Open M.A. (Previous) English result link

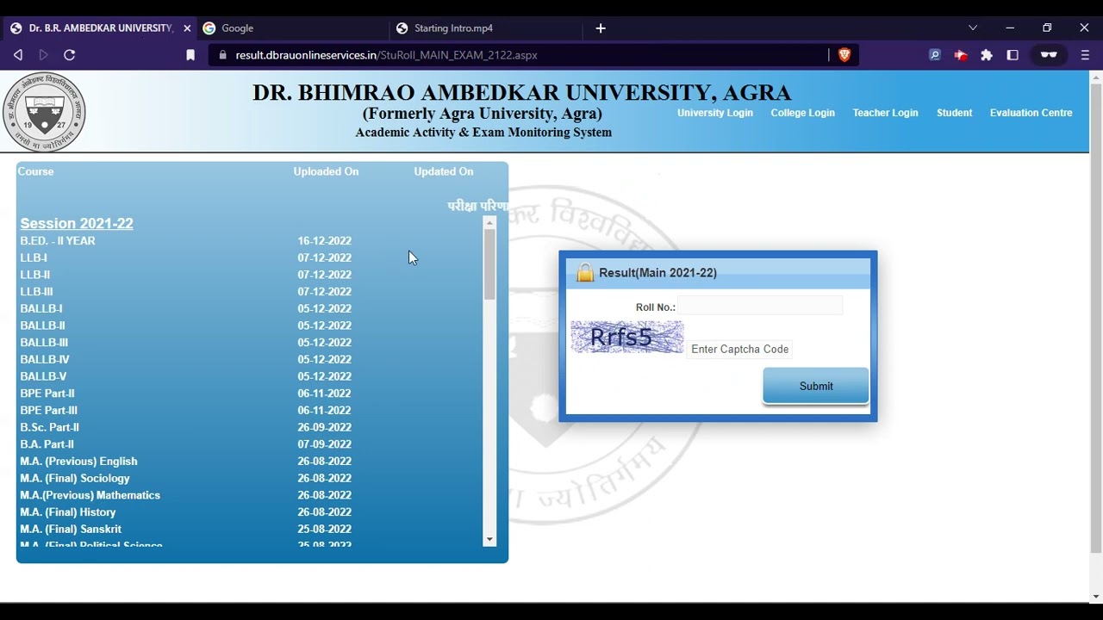tap(78, 462)
